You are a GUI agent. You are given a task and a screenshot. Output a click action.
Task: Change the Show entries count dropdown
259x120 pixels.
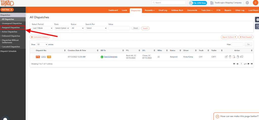click(42, 44)
